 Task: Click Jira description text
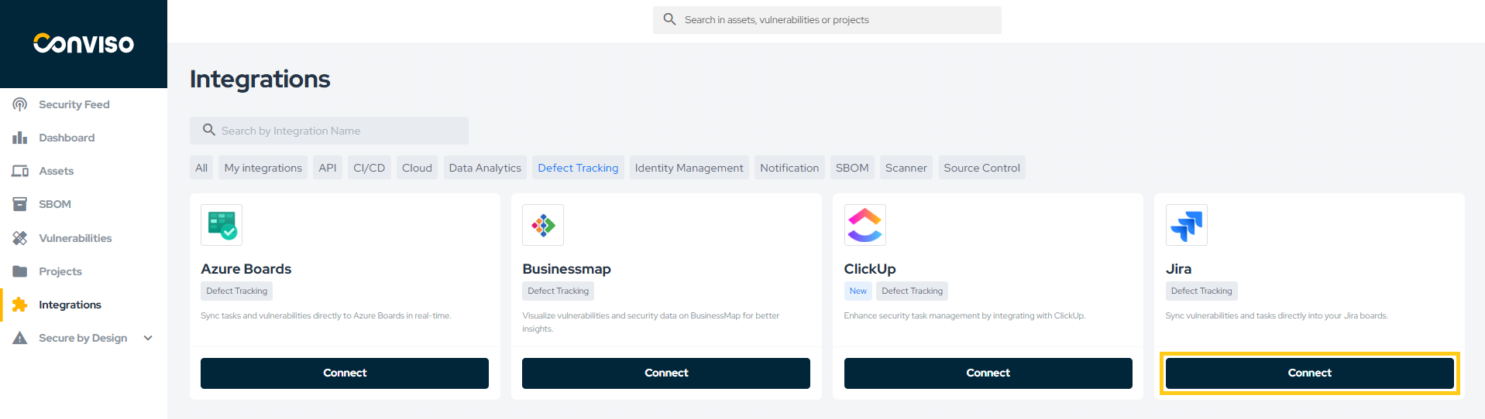1277,315
